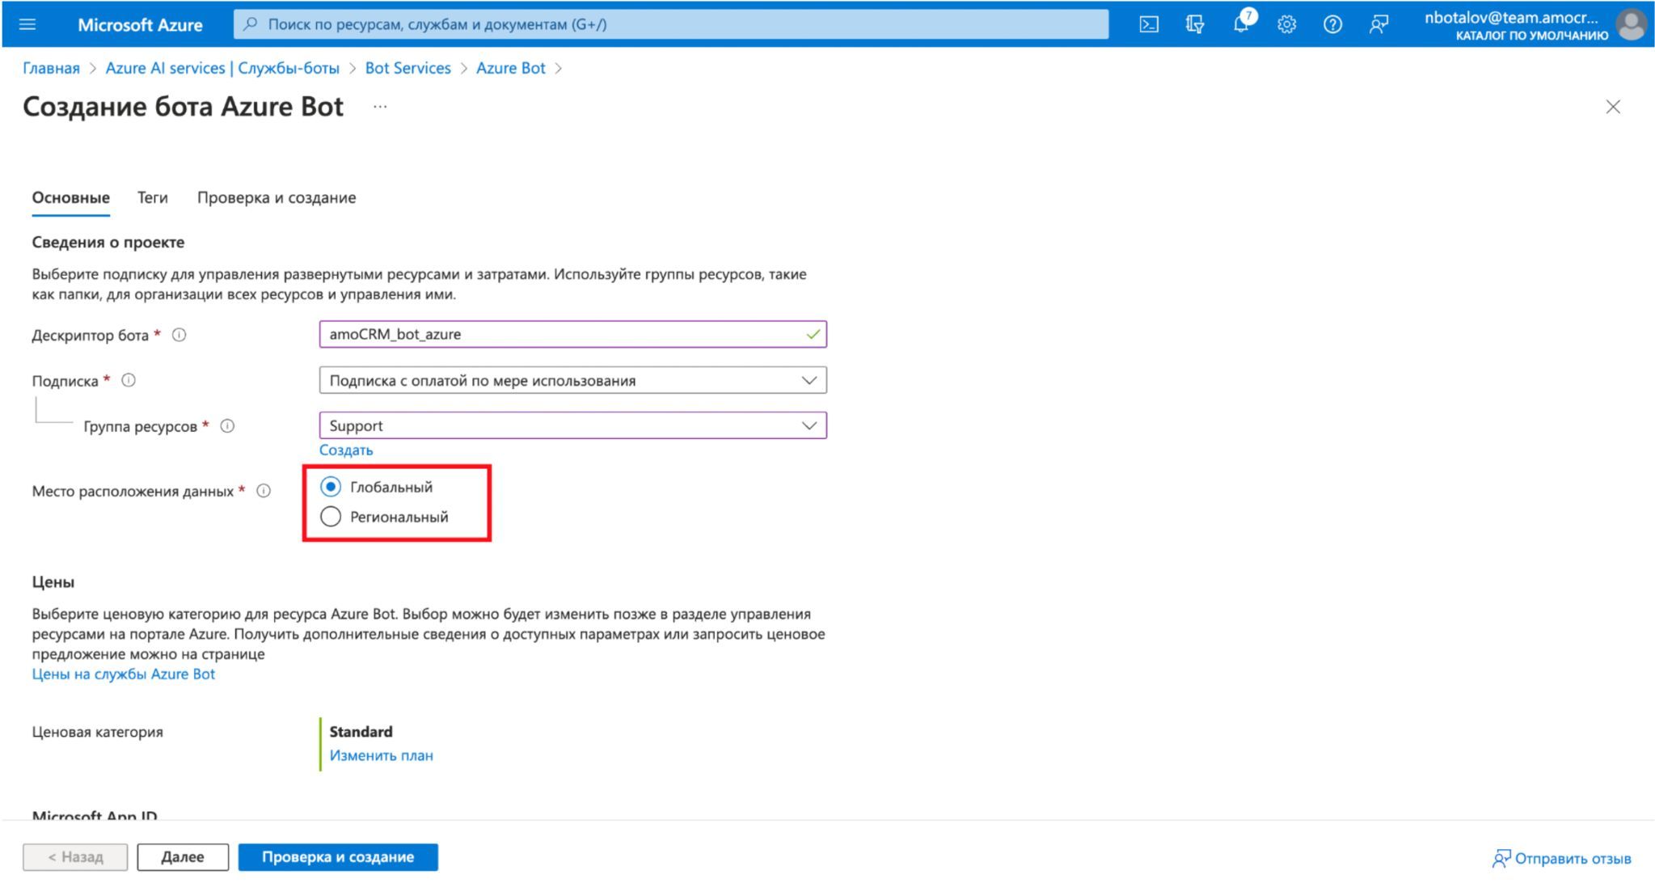This screenshot has width=1655, height=896.
Task: Select the Региональный radio button
Action: (331, 517)
